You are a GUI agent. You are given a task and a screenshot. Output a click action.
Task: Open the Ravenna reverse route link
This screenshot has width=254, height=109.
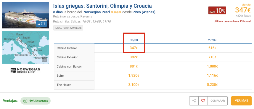86,17
